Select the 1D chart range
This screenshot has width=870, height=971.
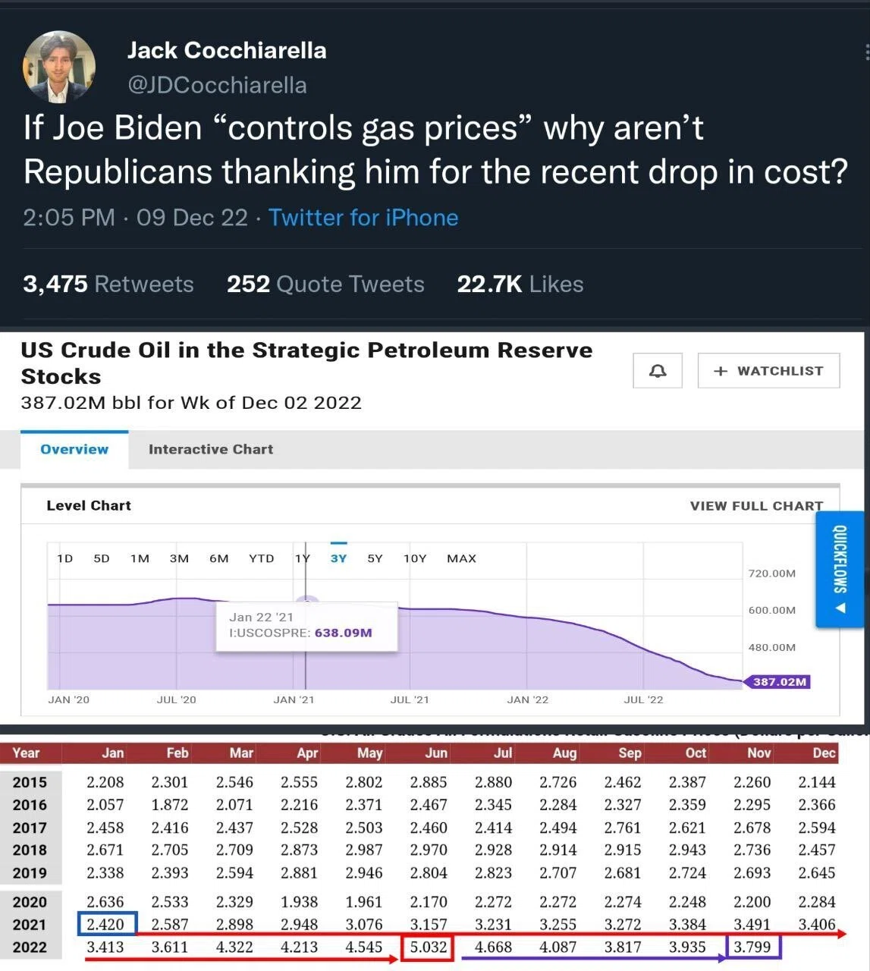point(65,558)
